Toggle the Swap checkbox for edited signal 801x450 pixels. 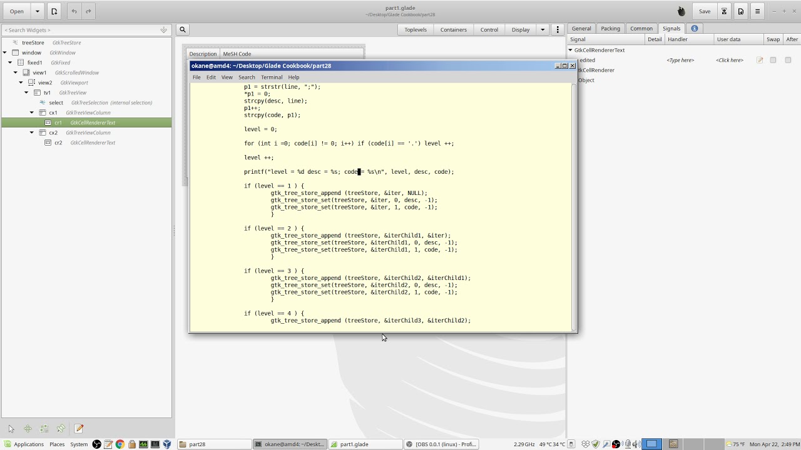[x=773, y=60]
